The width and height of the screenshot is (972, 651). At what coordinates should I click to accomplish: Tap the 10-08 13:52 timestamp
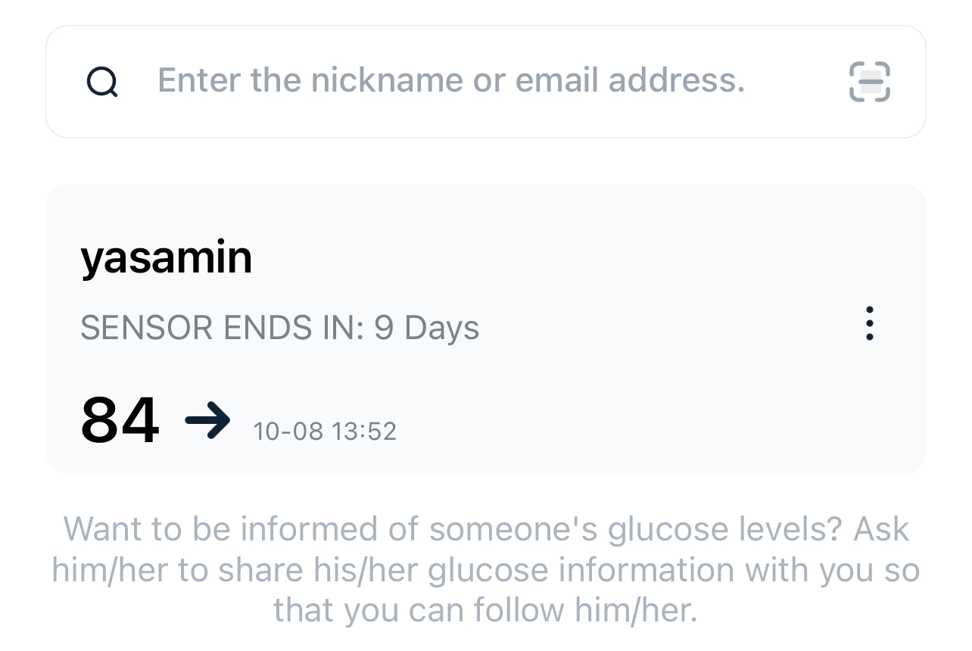point(324,431)
